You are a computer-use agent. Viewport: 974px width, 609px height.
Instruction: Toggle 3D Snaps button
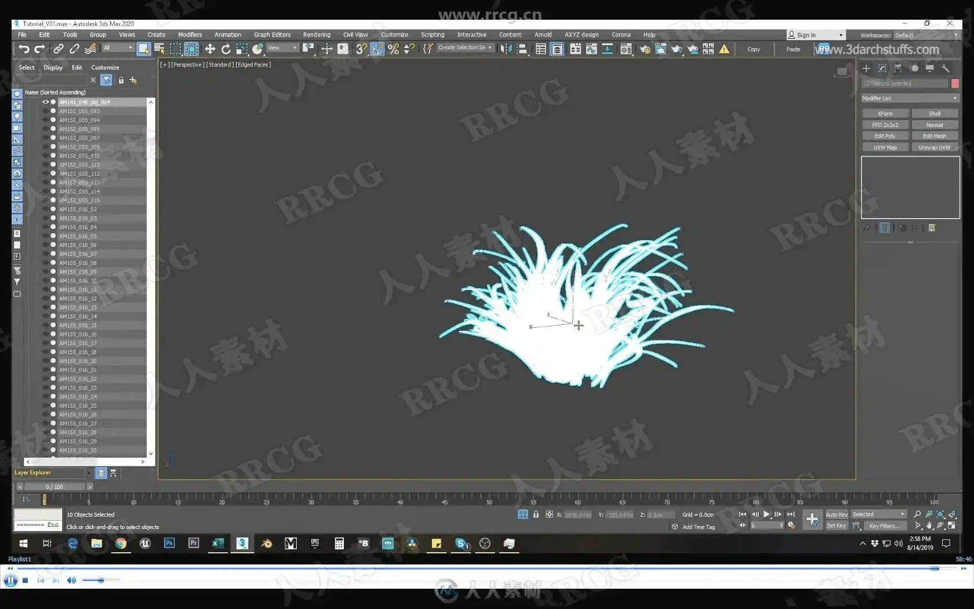[361, 49]
